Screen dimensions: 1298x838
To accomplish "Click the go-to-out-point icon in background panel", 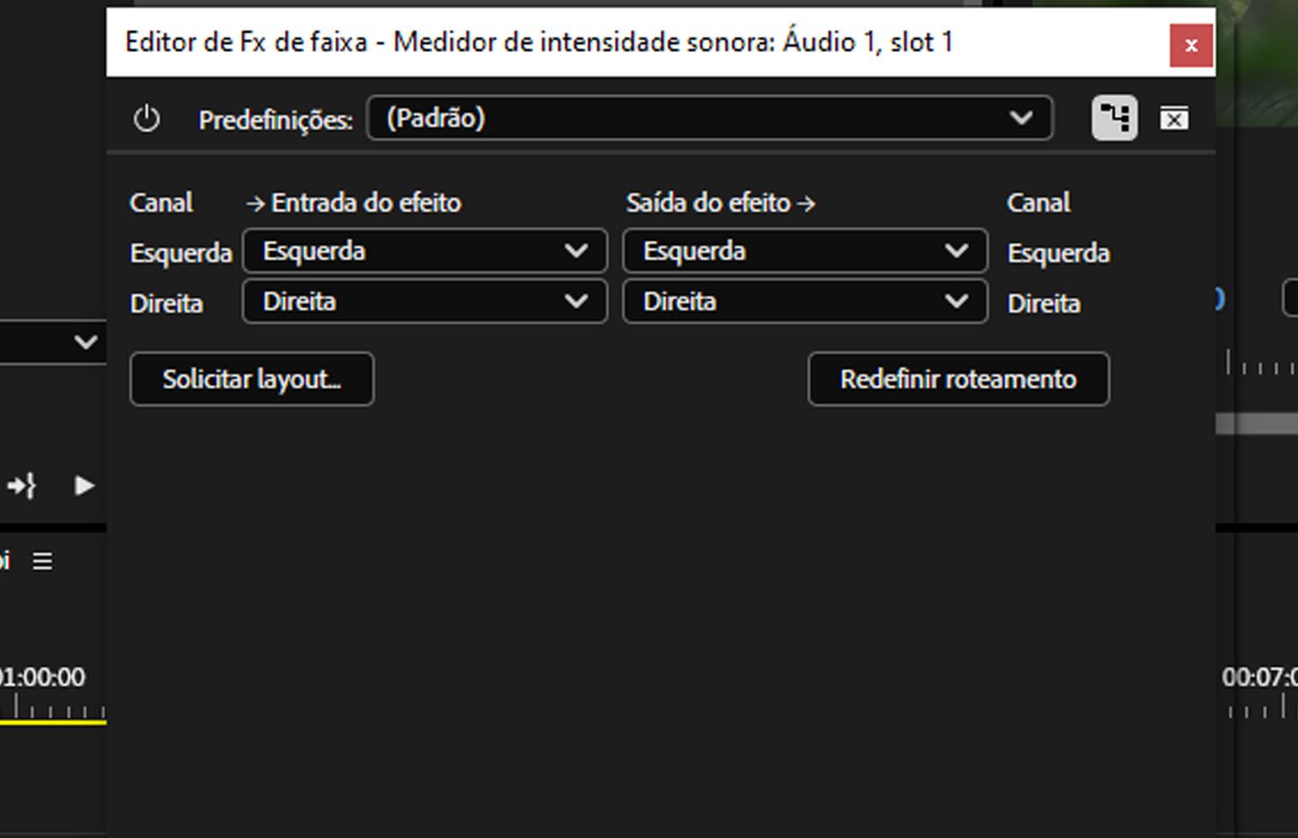I will pos(22,486).
